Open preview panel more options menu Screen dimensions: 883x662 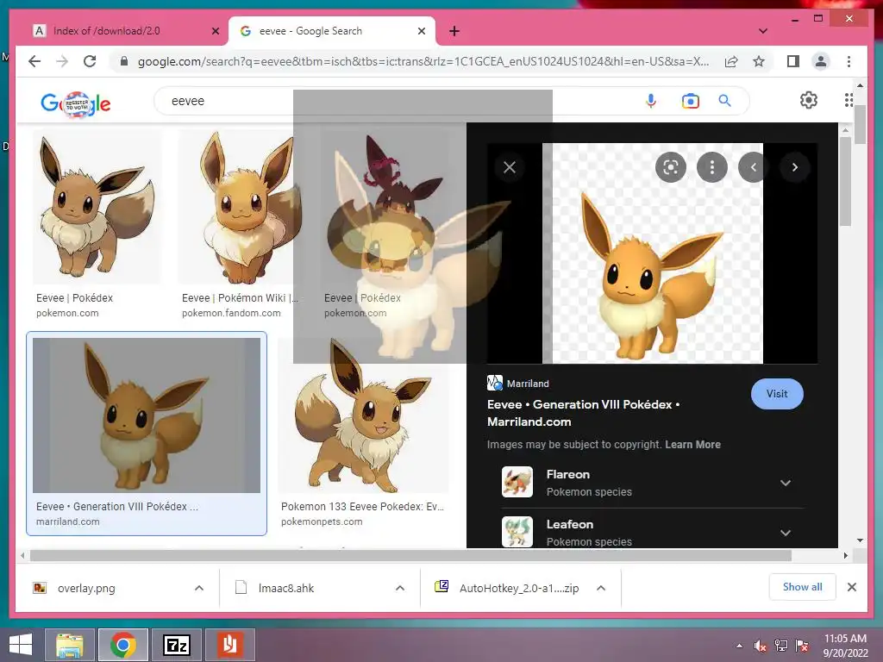tap(711, 167)
